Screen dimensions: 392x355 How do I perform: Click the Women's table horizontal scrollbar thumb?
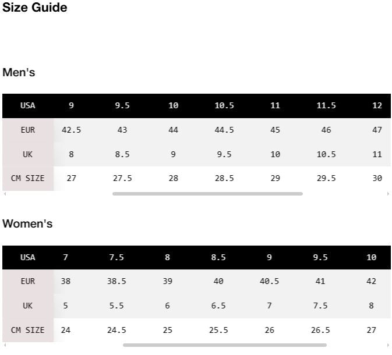click(x=225, y=345)
